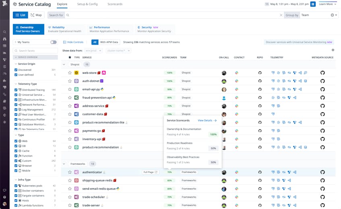Click on-call avatar for fraud-prevention-api
Screen dimensions: 341x209
pos(224,98)
